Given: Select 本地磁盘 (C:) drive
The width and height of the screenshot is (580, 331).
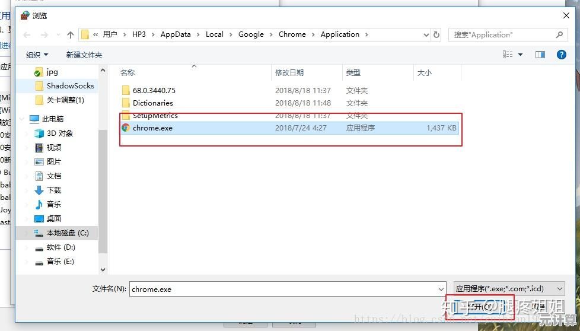Looking at the screenshot, I should click(x=67, y=233).
